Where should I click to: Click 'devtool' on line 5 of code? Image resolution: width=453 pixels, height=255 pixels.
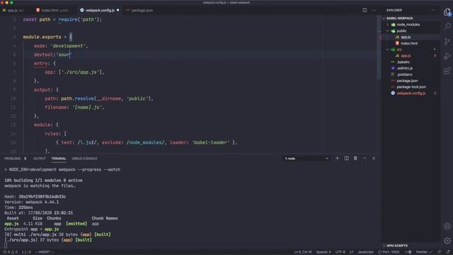[x=43, y=55]
